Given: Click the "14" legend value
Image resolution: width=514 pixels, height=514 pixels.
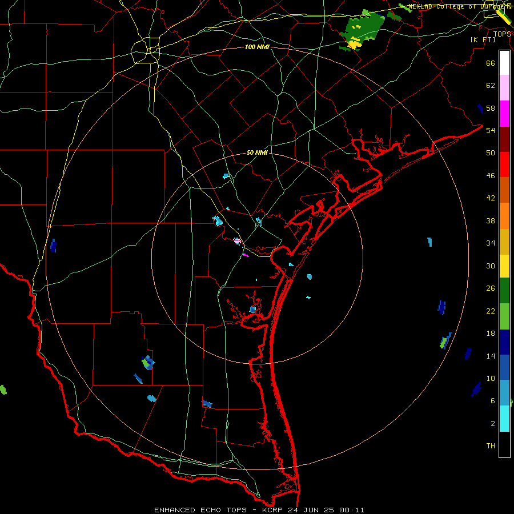Looking at the screenshot, I should click(491, 356).
